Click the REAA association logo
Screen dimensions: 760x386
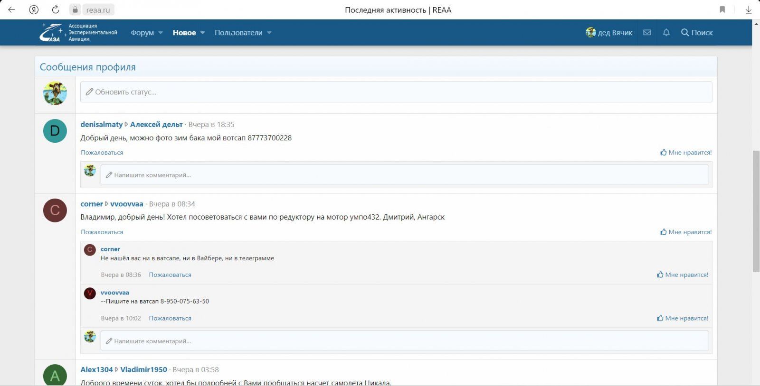78,32
